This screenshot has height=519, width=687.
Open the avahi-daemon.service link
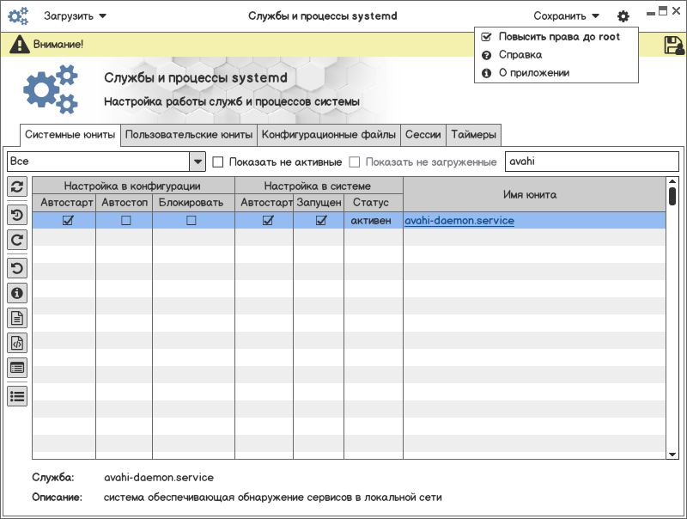tap(459, 221)
